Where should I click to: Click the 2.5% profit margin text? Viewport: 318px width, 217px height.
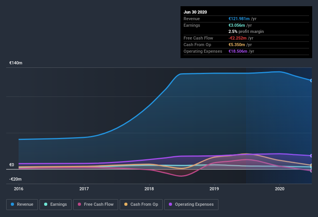click(246, 31)
